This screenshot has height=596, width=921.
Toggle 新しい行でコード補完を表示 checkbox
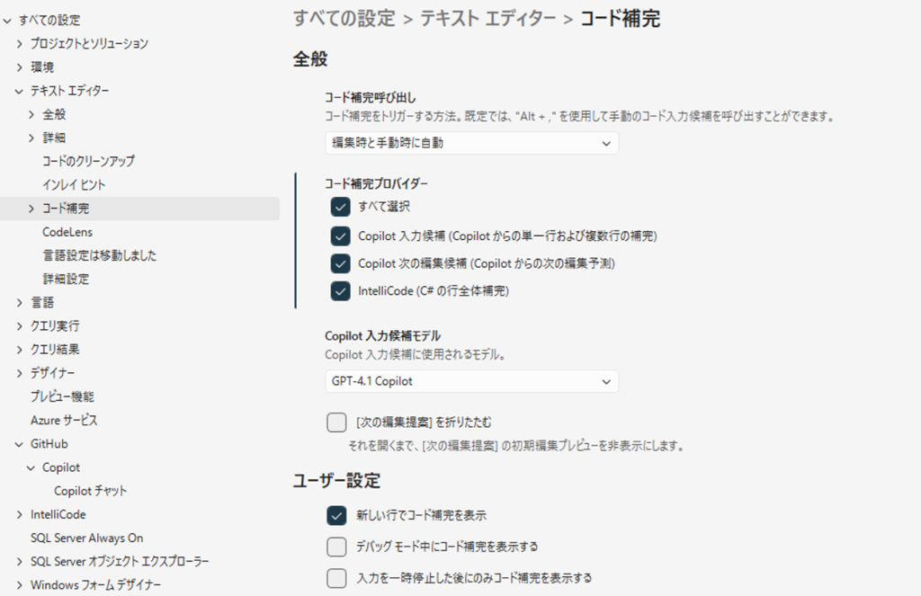coord(336,515)
